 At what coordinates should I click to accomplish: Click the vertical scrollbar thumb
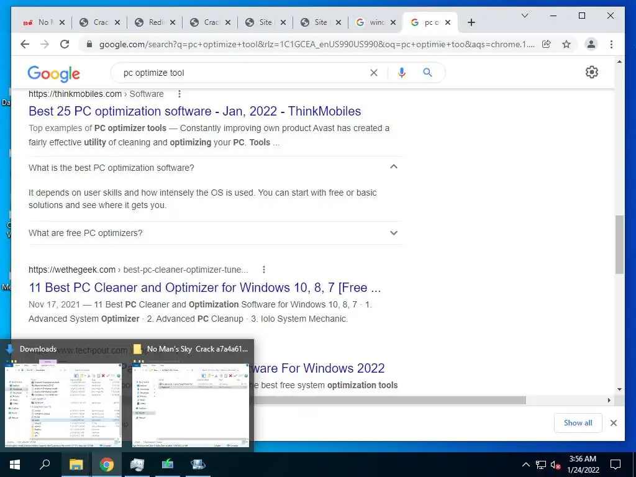[619, 245]
